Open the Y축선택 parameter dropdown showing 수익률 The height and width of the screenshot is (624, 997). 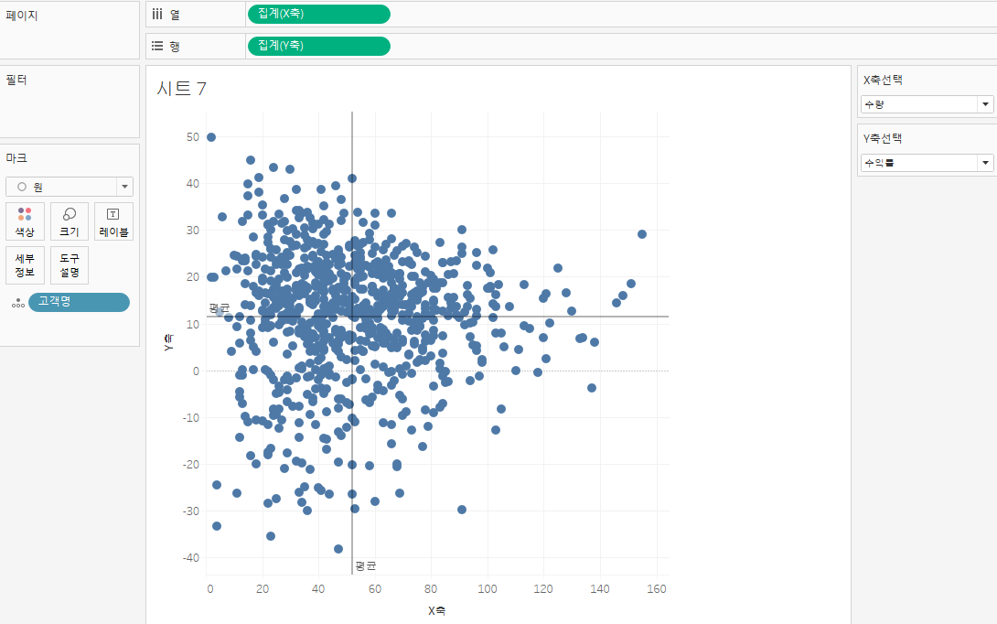[x=927, y=163]
